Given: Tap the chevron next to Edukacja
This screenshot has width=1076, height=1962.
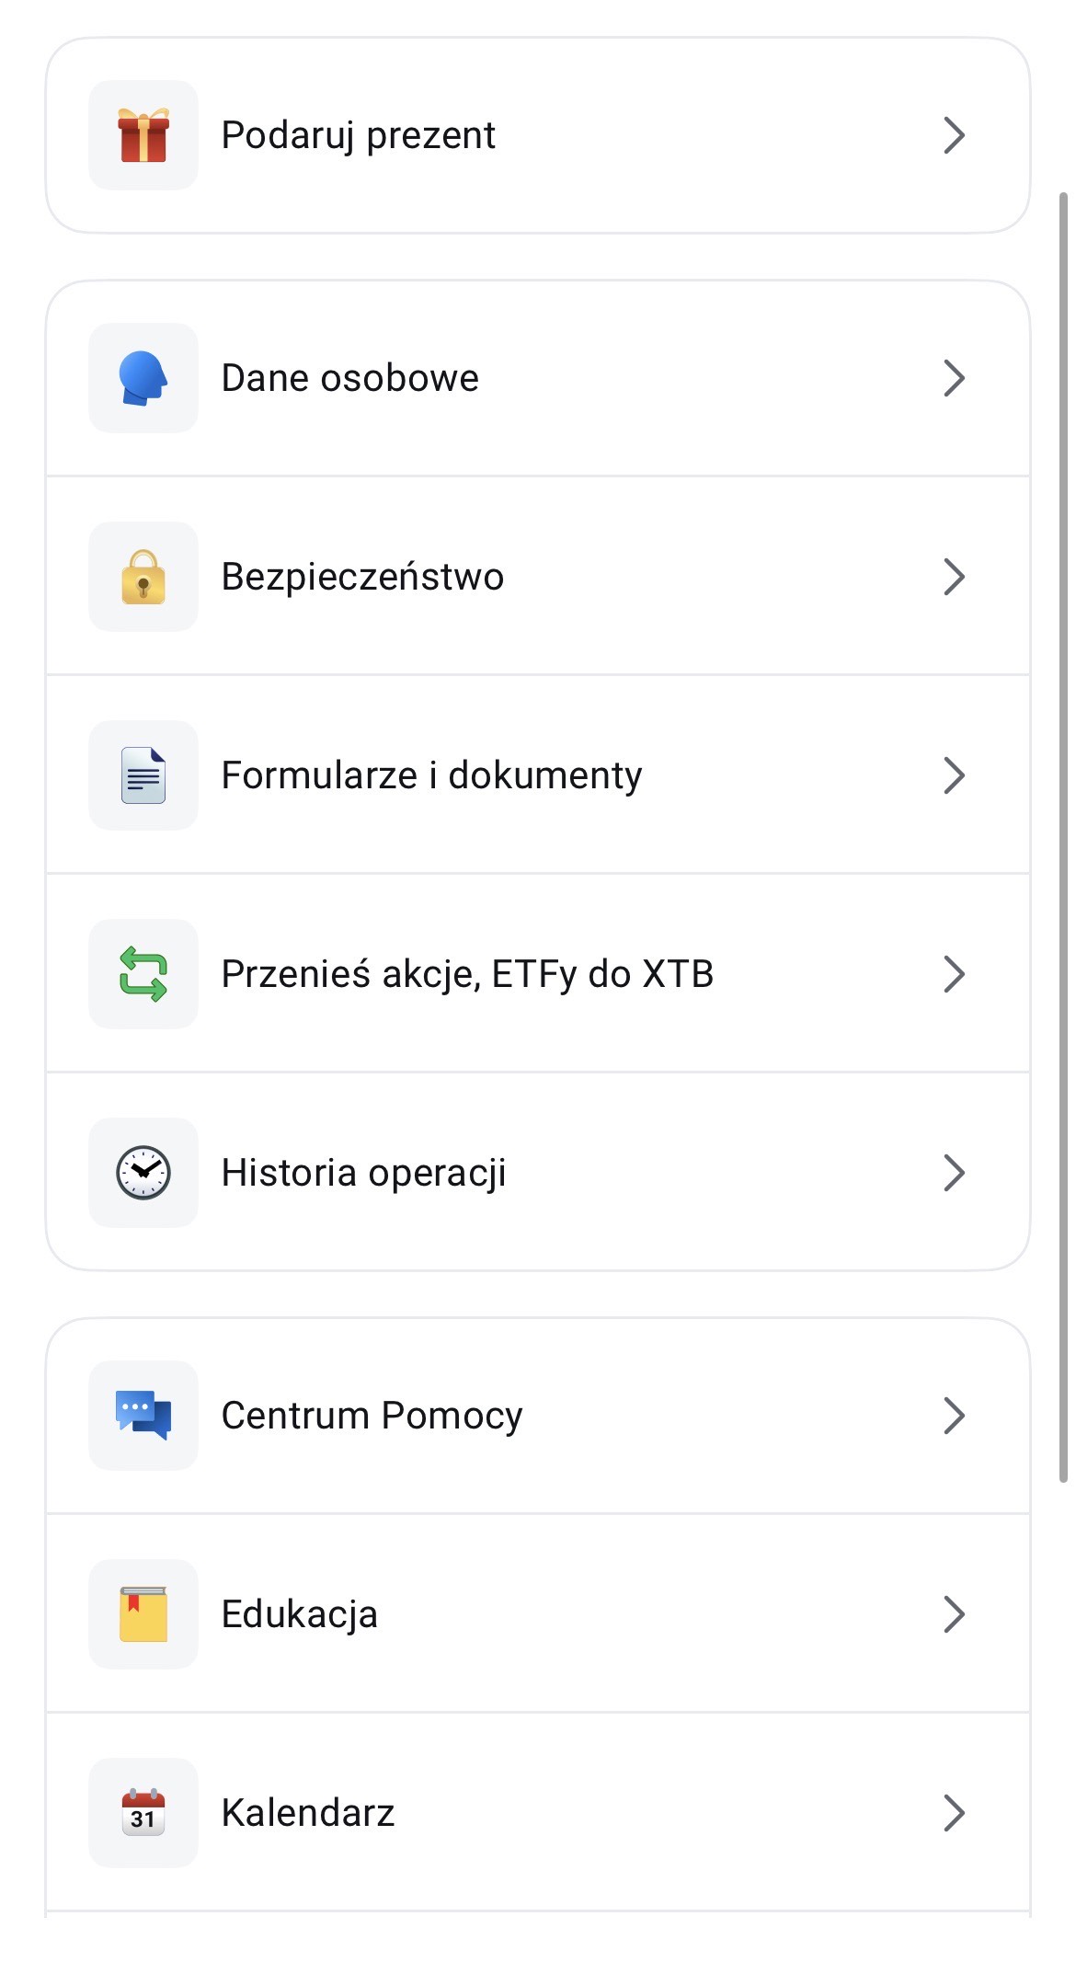Looking at the screenshot, I should 954,1614.
